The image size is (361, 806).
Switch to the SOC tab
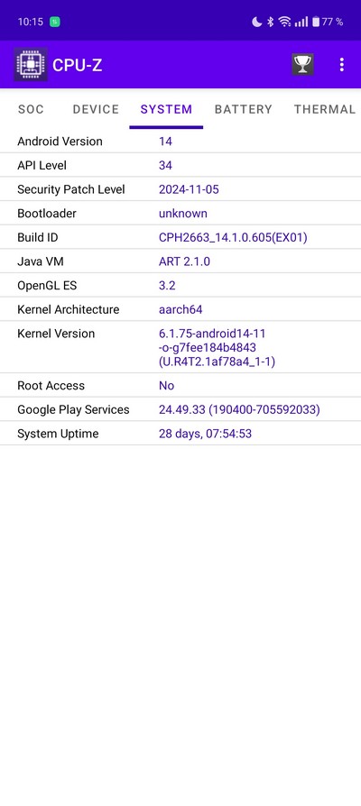point(31,109)
